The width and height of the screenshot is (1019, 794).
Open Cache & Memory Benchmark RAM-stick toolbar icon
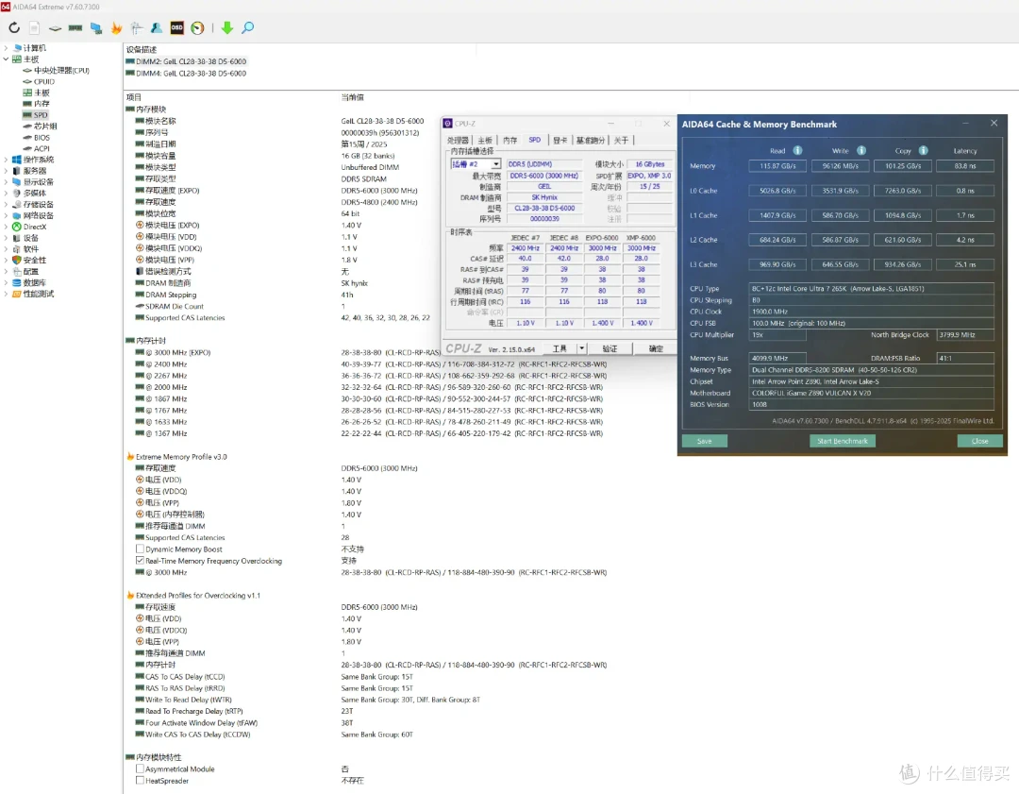[75, 28]
